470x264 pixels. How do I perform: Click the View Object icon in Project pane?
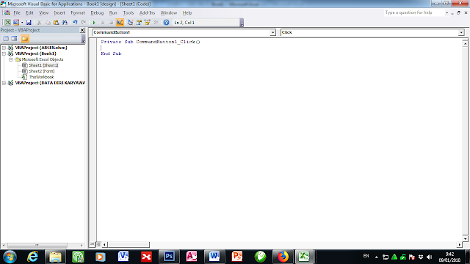[x=14, y=39]
